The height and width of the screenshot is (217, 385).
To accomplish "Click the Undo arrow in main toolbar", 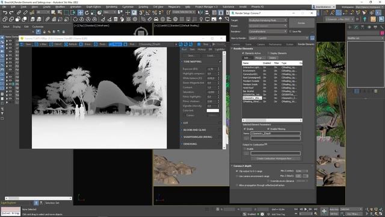I will click(5, 12).
